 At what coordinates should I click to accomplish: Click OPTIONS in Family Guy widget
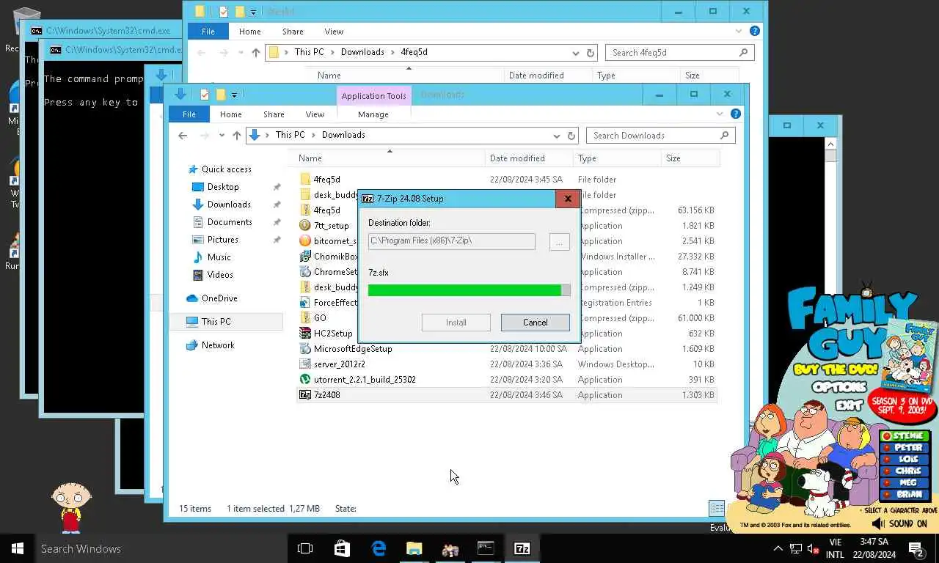pos(838,386)
